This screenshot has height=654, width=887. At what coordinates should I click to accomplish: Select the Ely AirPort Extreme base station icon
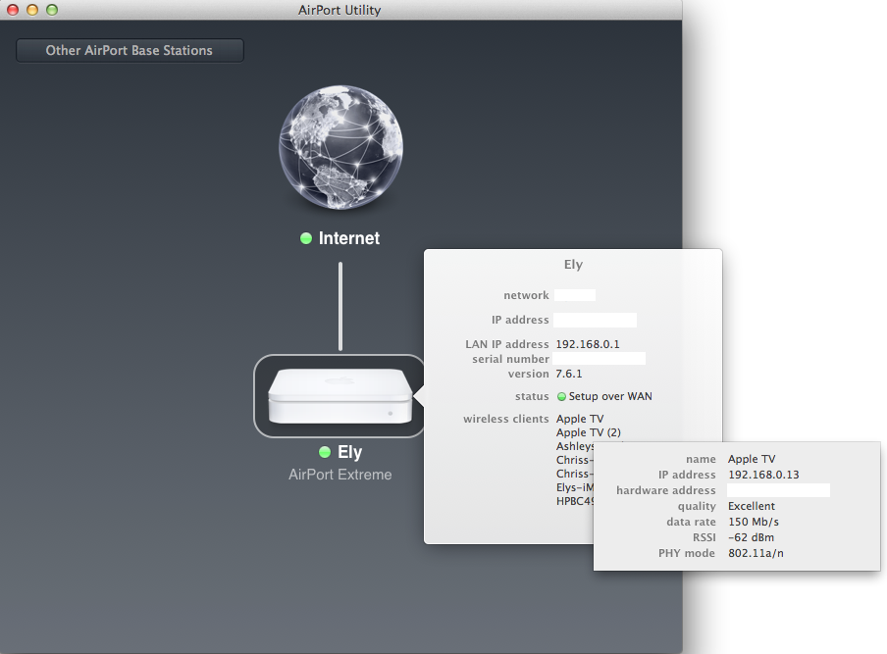tap(339, 396)
